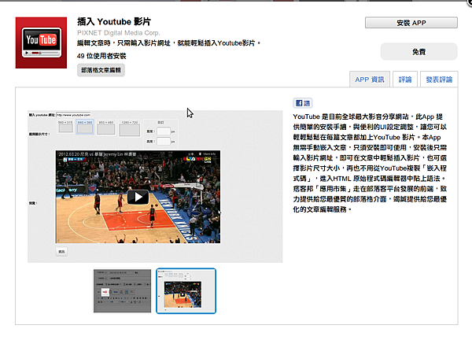This screenshot has width=472, height=340.
Task: Switch to the 評論 tab
Action: [405, 79]
